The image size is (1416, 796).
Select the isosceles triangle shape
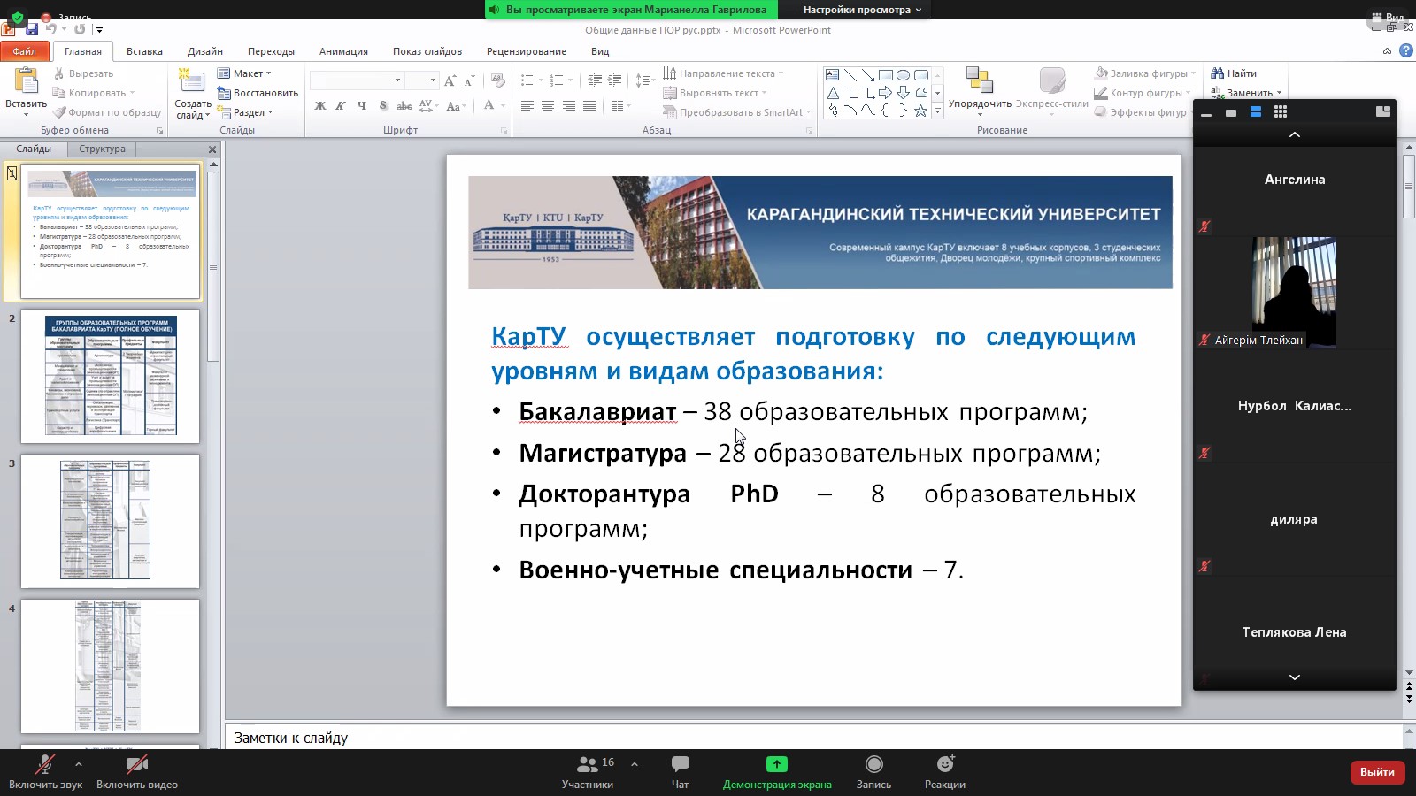pyautogui.click(x=832, y=93)
